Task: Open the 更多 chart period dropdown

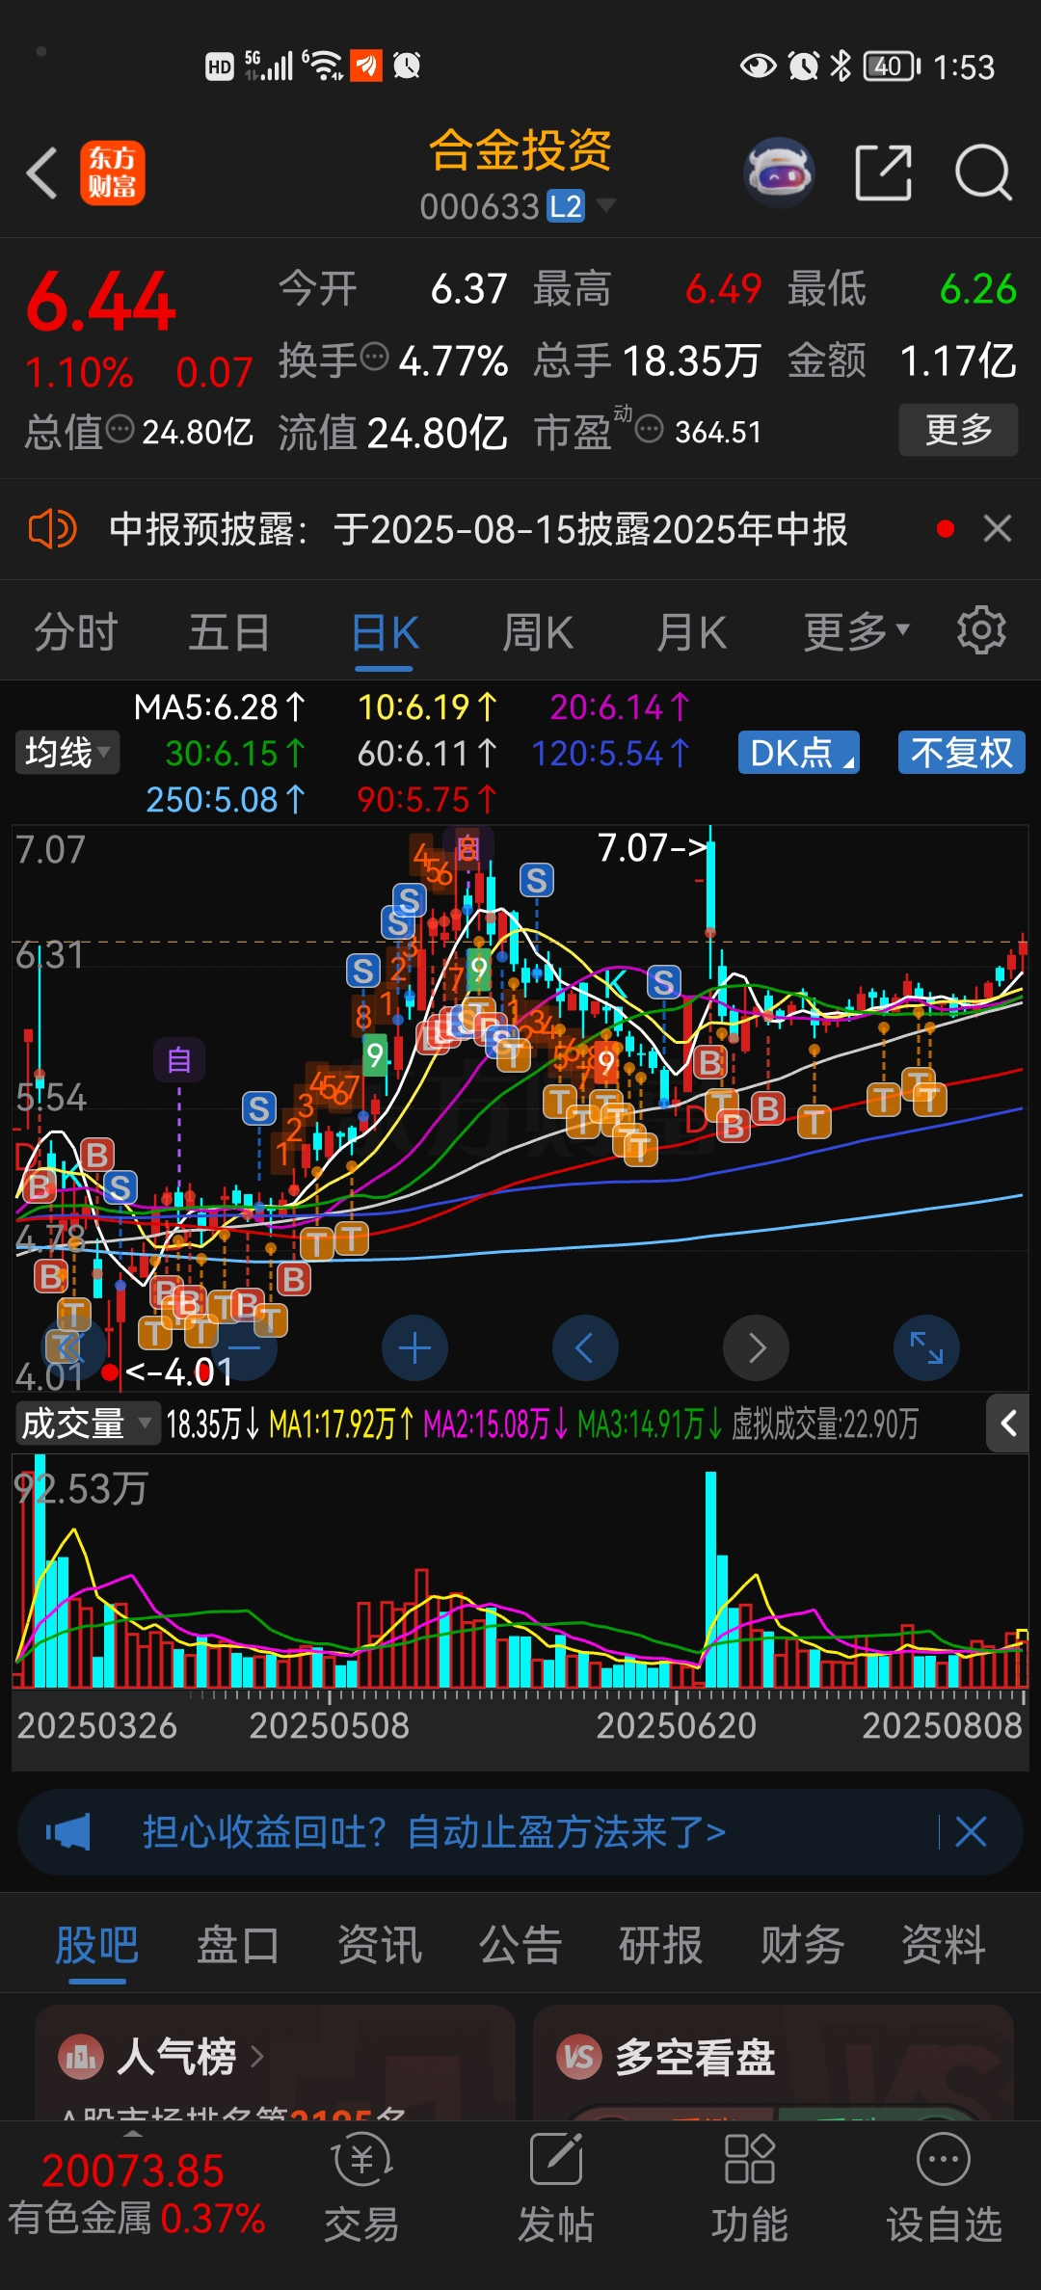Action: point(858,632)
